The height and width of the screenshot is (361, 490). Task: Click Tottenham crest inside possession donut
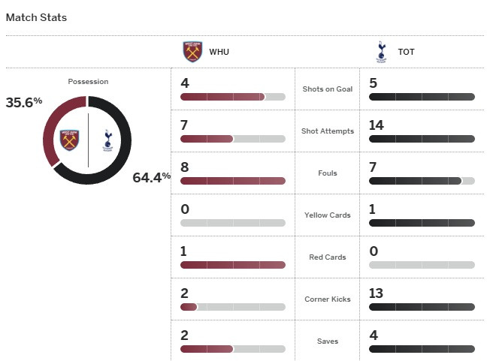(x=107, y=140)
